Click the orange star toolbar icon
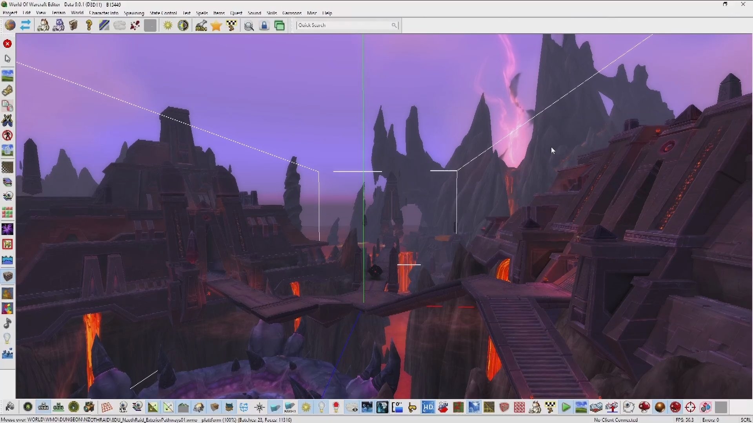 click(x=216, y=25)
